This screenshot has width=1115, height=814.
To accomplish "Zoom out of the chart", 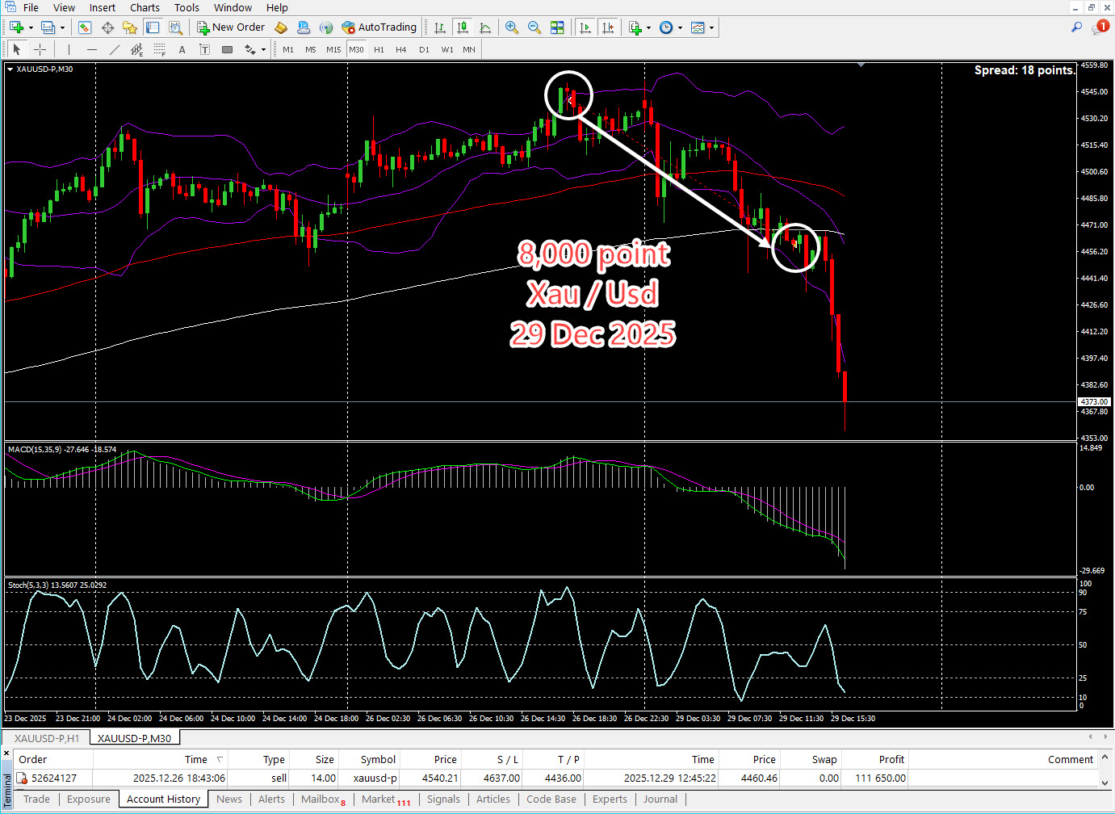I will [534, 27].
